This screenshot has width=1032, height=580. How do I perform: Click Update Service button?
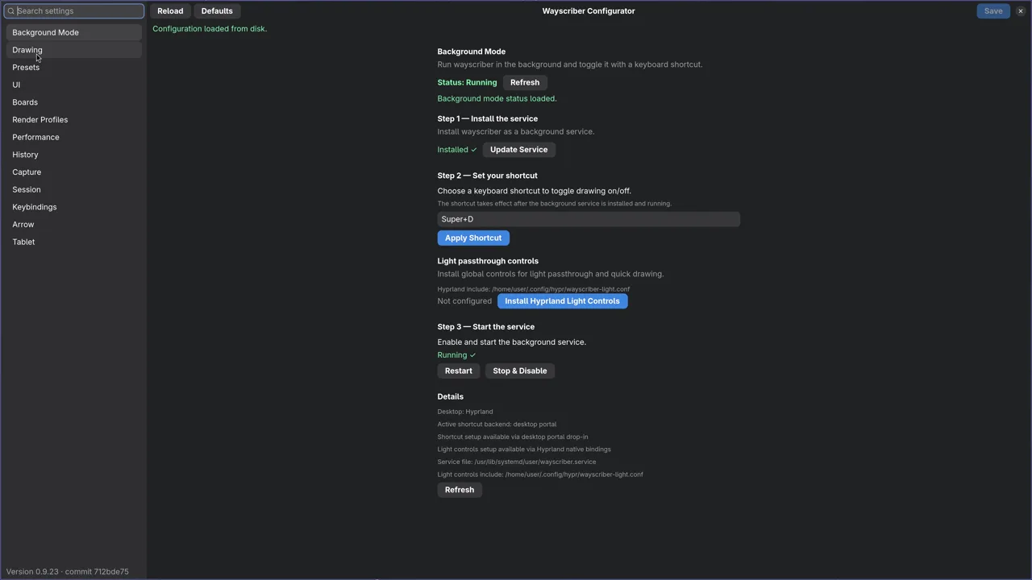coord(518,150)
